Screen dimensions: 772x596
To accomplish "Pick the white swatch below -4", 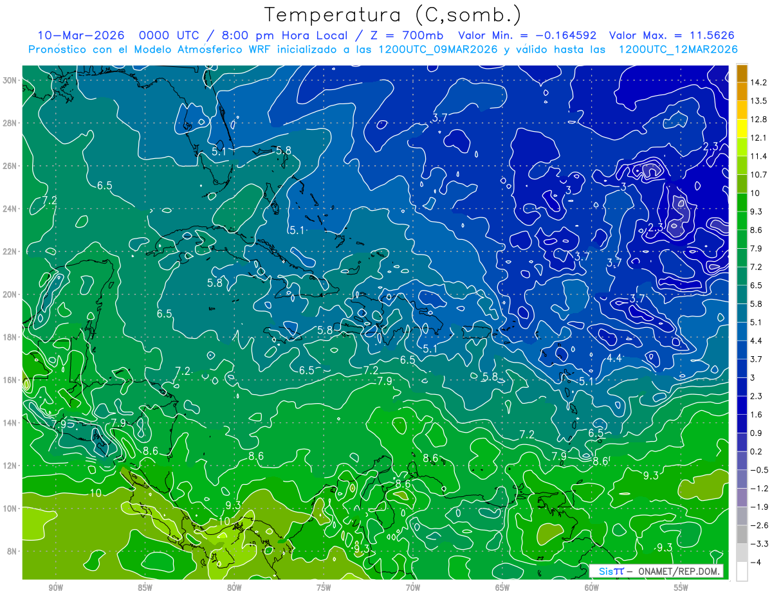I will [x=742, y=572].
